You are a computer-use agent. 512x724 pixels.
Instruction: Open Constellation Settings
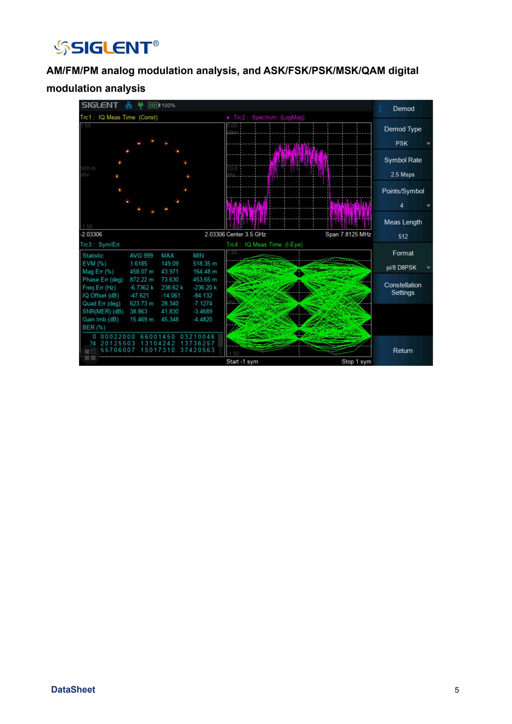coord(403,289)
